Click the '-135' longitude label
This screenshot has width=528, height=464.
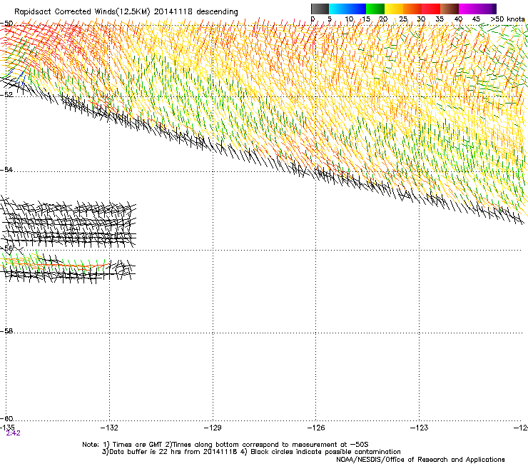click(7, 428)
